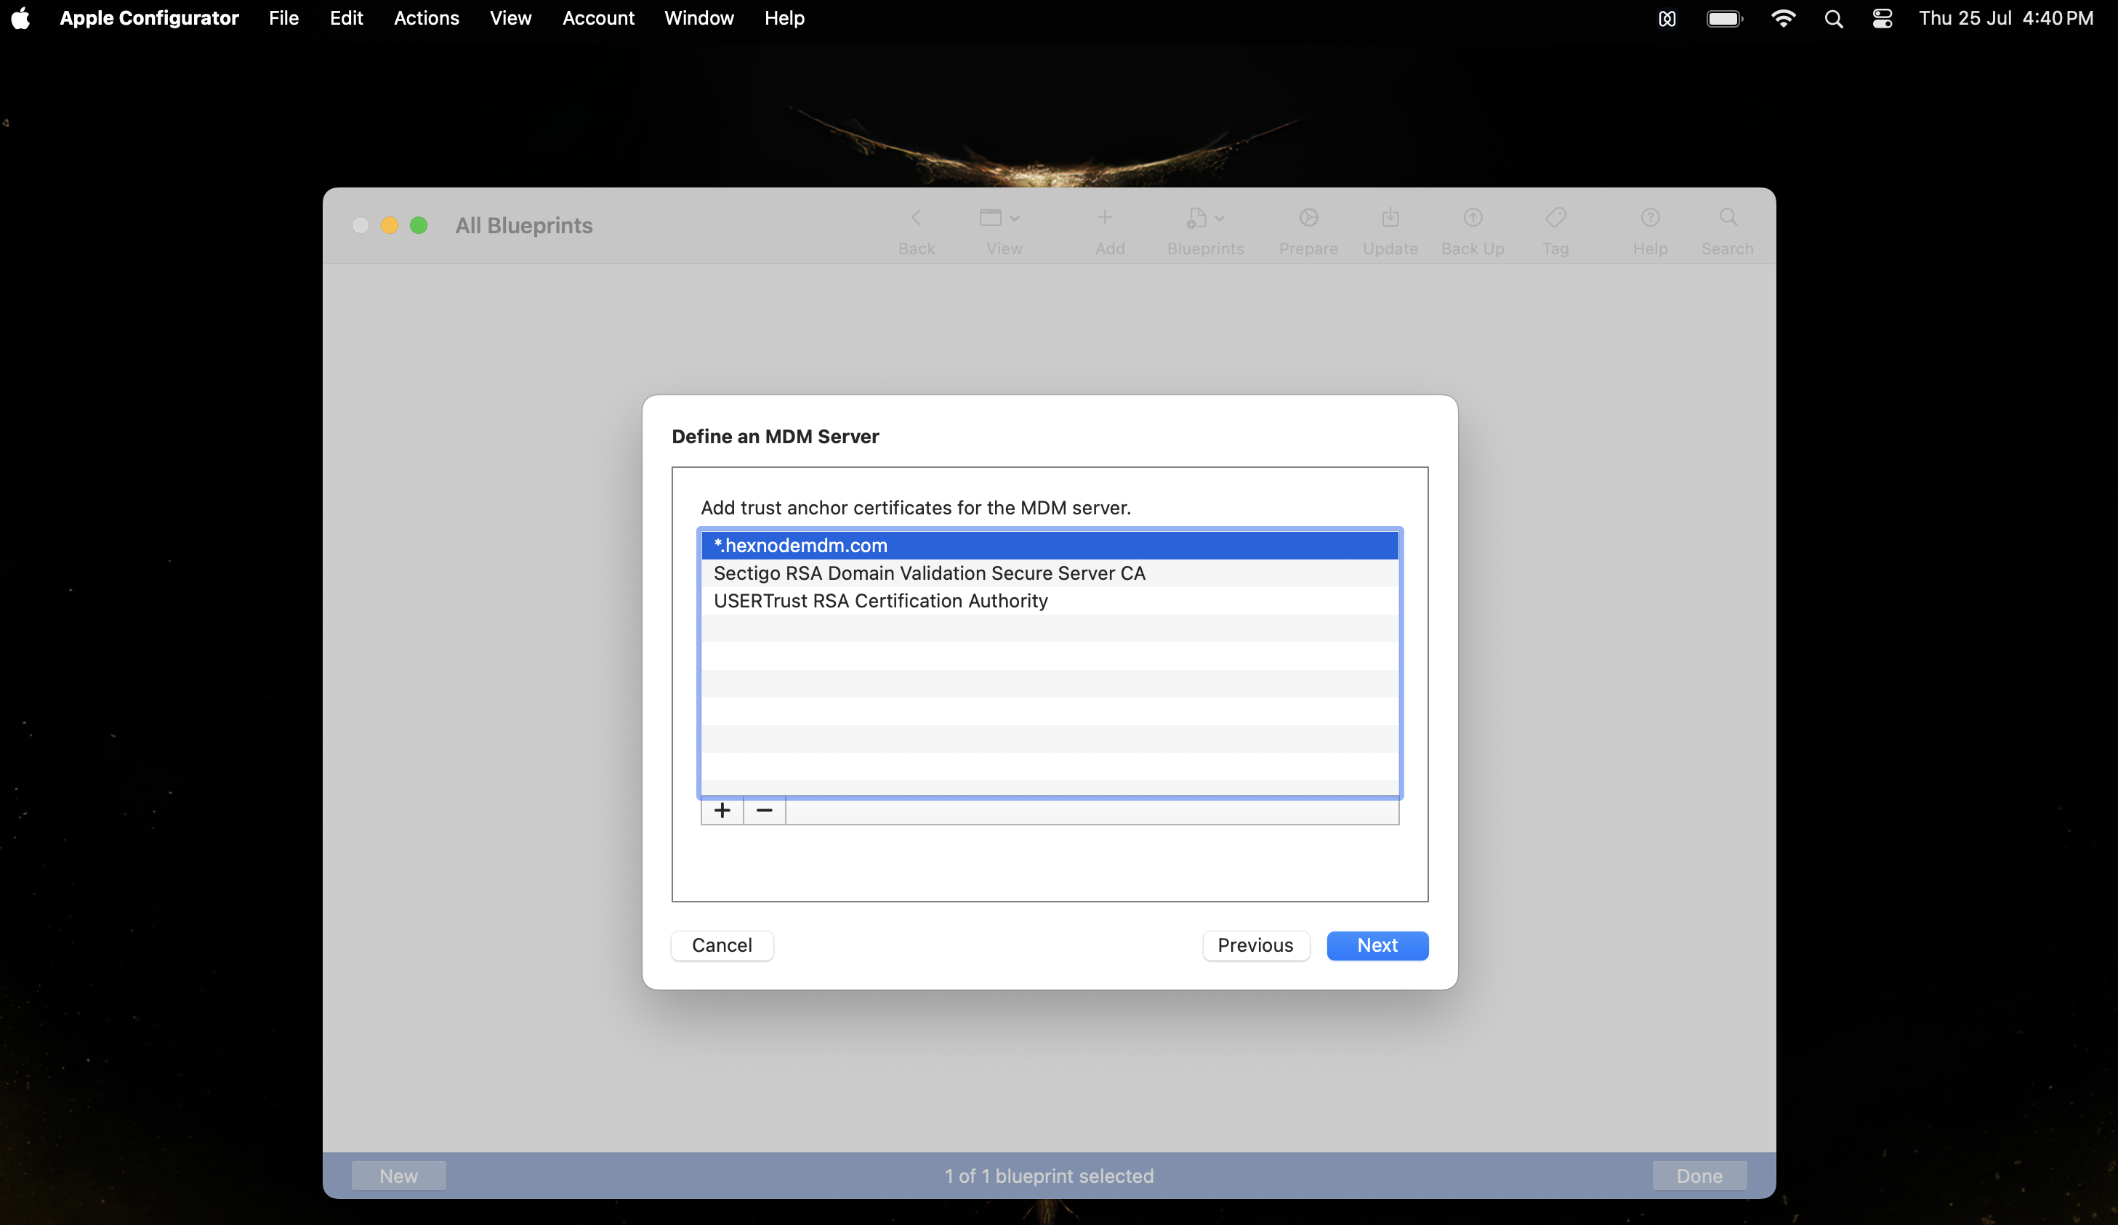Click the Back Up toolbar icon

point(1473,219)
